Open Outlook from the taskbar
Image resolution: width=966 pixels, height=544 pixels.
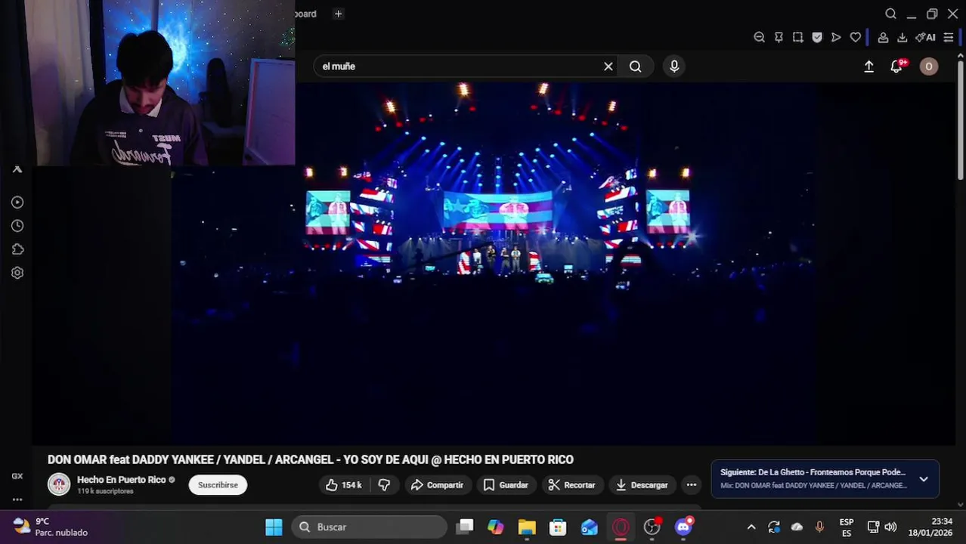pyautogui.click(x=589, y=527)
